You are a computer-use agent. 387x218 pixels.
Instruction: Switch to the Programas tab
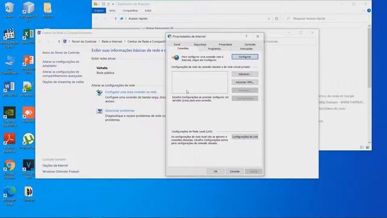(214, 48)
